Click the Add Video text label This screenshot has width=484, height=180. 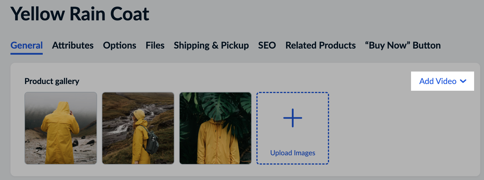(438, 81)
